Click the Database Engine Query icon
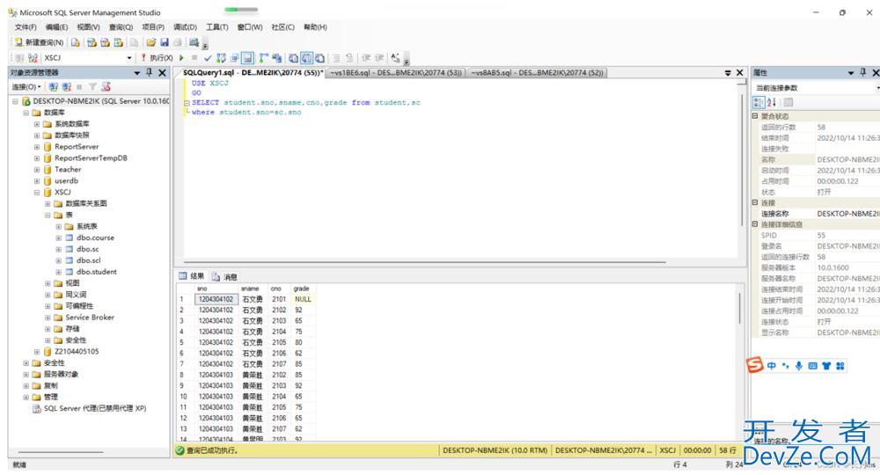Screen dimensions: 880x475 click(75, 42)
